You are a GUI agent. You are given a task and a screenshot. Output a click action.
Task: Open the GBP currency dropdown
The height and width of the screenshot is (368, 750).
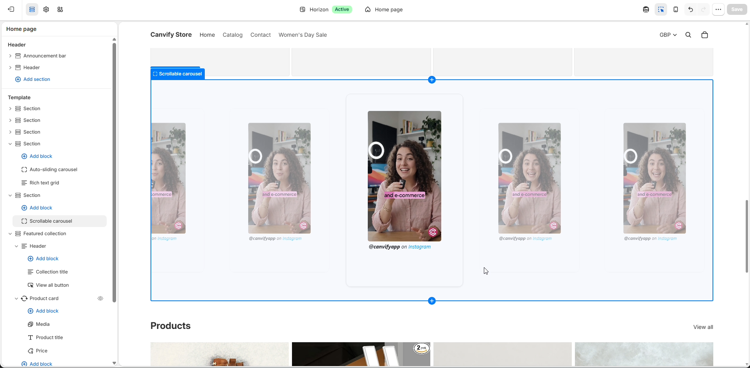(668, 35)
